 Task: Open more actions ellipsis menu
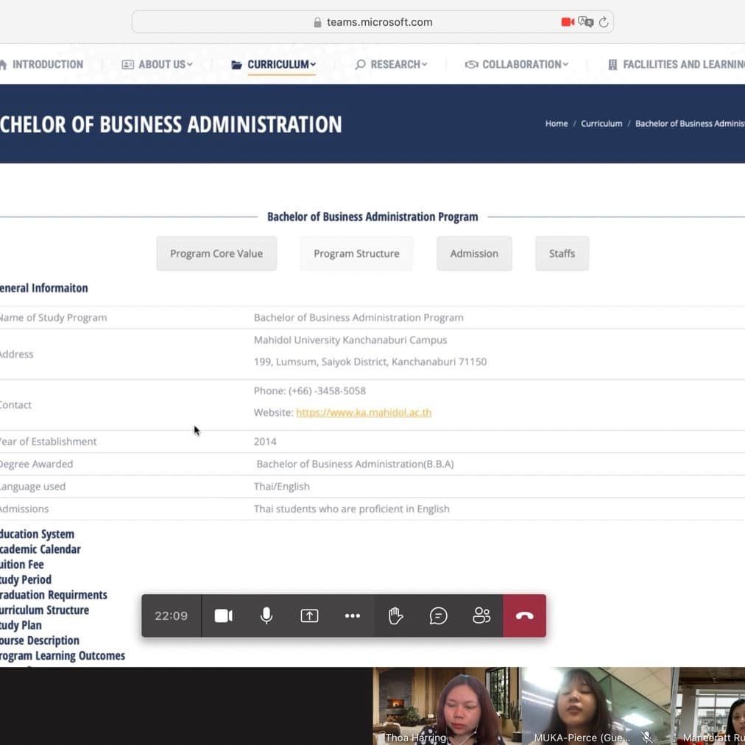[353, 616]
